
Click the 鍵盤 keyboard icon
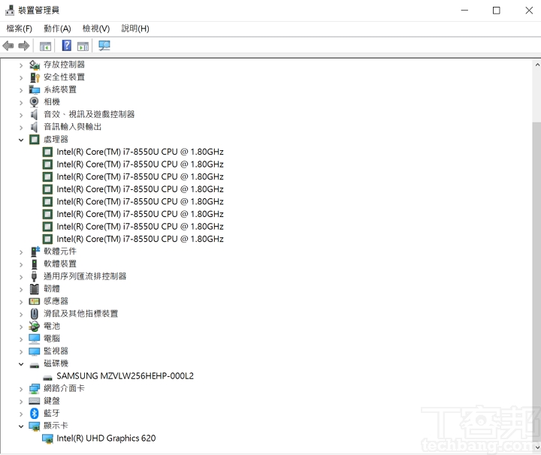[34, 400]
